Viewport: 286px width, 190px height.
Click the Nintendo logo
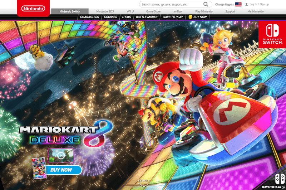click(33, 8)
